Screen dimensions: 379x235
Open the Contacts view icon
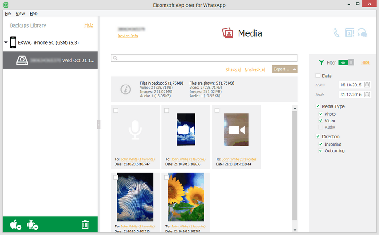click(x=350, y=33)
